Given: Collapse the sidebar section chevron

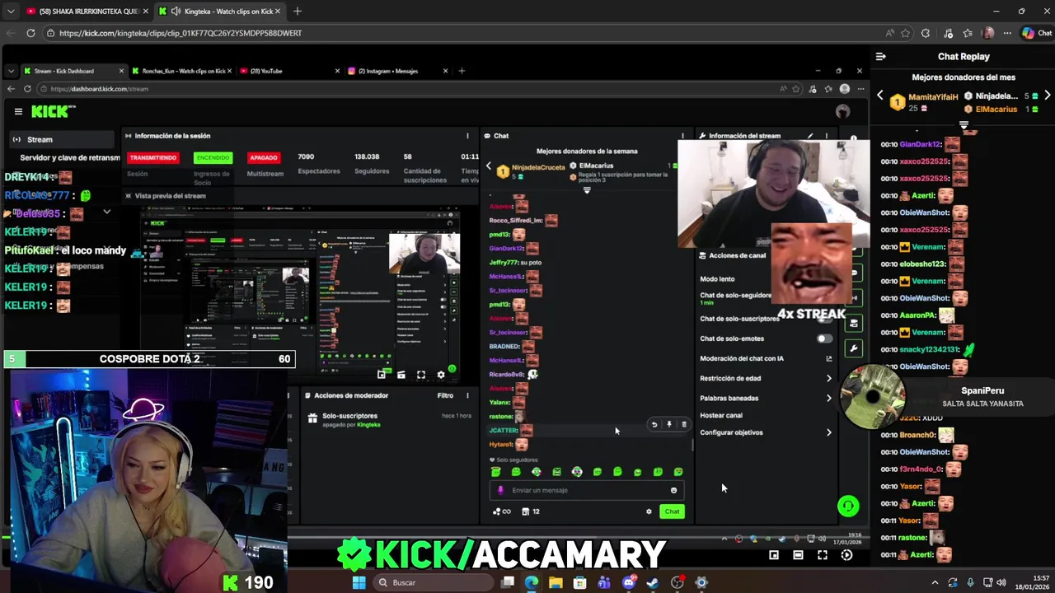Looking at the screenshot, I should point(106,212).
